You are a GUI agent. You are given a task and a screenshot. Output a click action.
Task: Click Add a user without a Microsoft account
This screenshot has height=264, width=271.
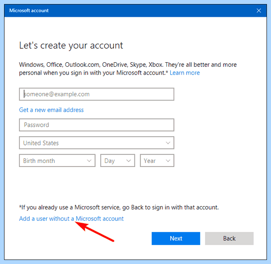[71, 218]
